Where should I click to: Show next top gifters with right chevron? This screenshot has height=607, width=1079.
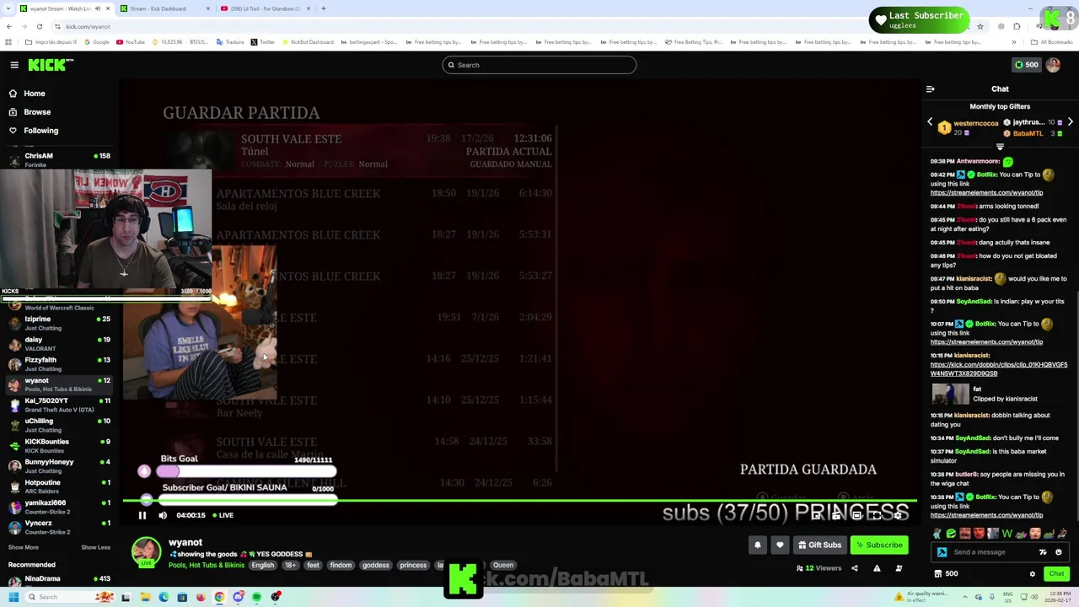click(1070, 122)
